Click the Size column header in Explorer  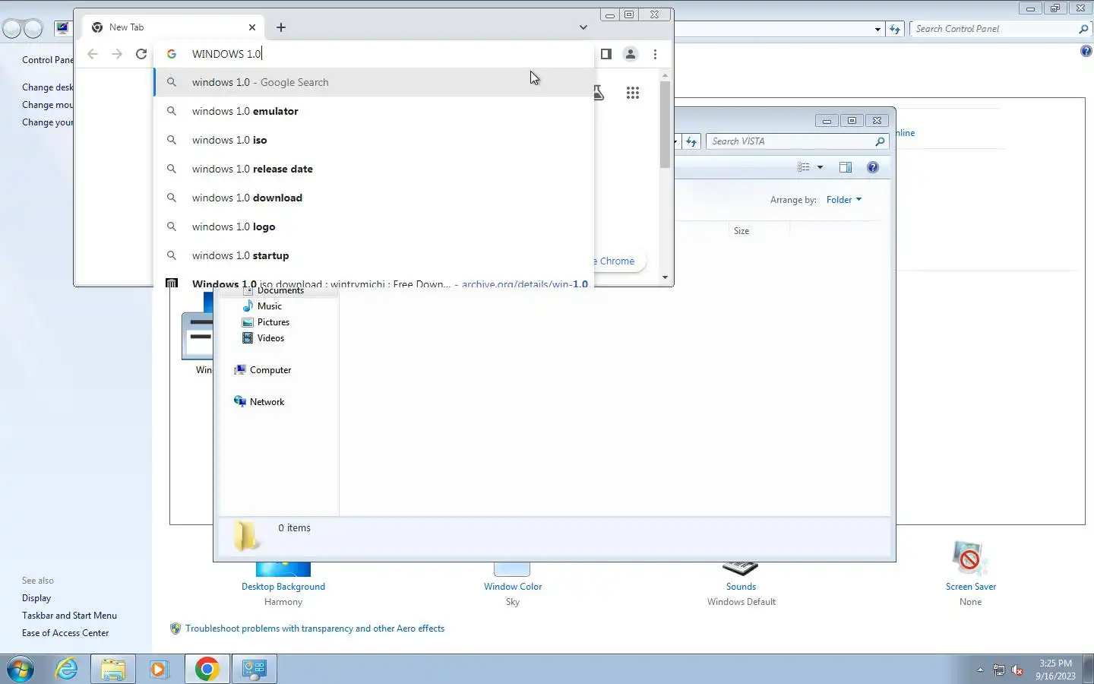758,230
